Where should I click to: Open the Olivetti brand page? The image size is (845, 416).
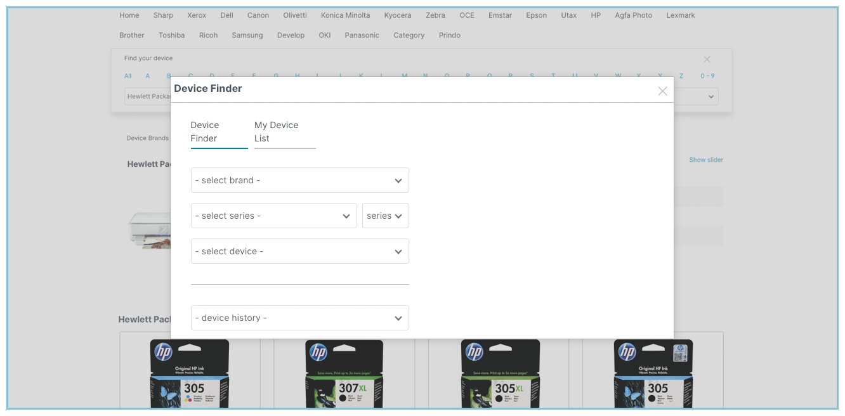(295, 15)
